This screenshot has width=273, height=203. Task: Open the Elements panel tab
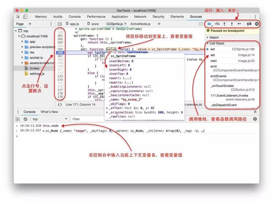click(x=177, y=16)
